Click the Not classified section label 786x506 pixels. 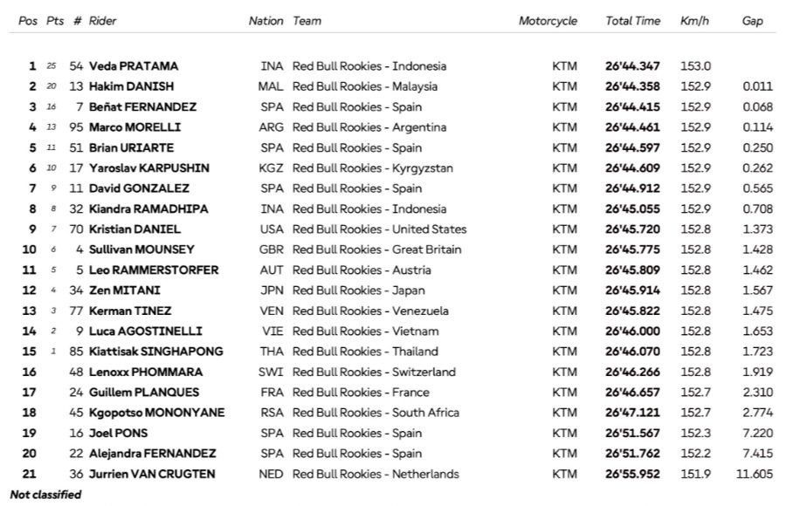45,495
